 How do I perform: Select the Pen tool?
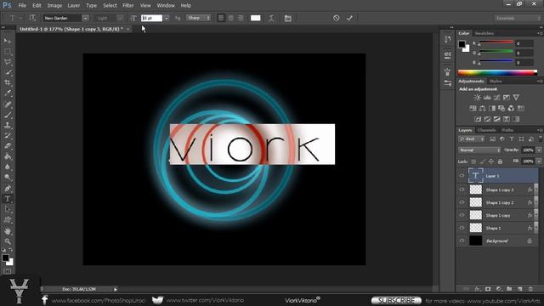pos(8,189)
